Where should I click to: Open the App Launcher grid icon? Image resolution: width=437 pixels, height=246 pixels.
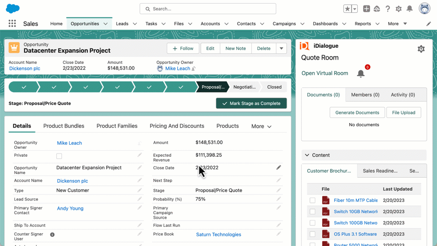12,23
